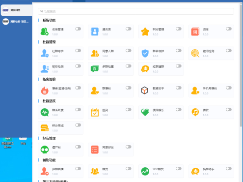Select the green pulse 群活跃度 icon
The image size is (243, 182).
45,112
